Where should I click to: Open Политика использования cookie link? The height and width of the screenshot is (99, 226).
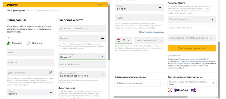tap(183, 63)
